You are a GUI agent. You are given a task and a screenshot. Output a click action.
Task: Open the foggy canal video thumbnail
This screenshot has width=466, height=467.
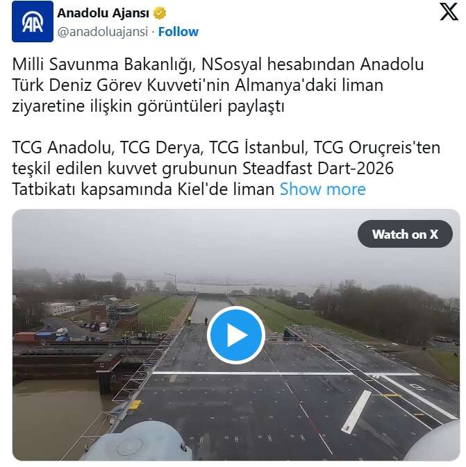236,335
